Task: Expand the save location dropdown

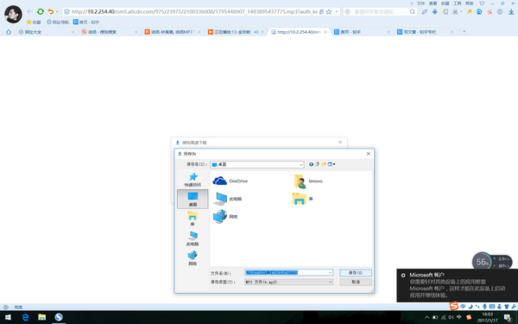Action: [x=301, y=164]
